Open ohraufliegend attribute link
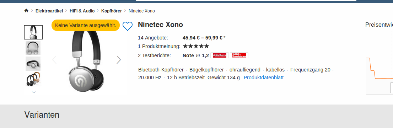Screen dimensions: 393x128 coord(245,70)
